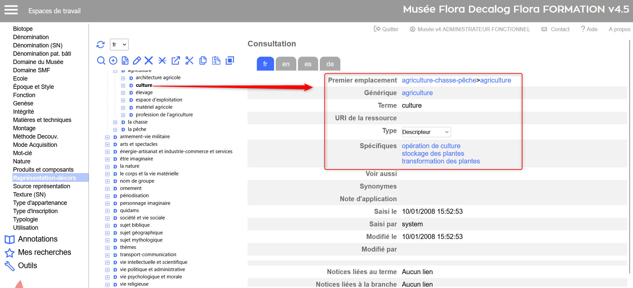Open the 'opération de culture' specific link
Screen dimensions: 633x288
pos(431,146)
